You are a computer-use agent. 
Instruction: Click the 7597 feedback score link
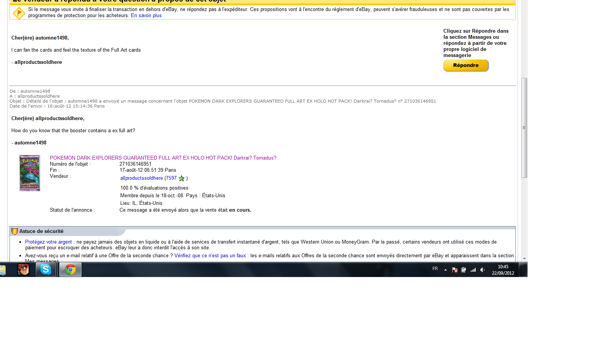coord(171,178)
